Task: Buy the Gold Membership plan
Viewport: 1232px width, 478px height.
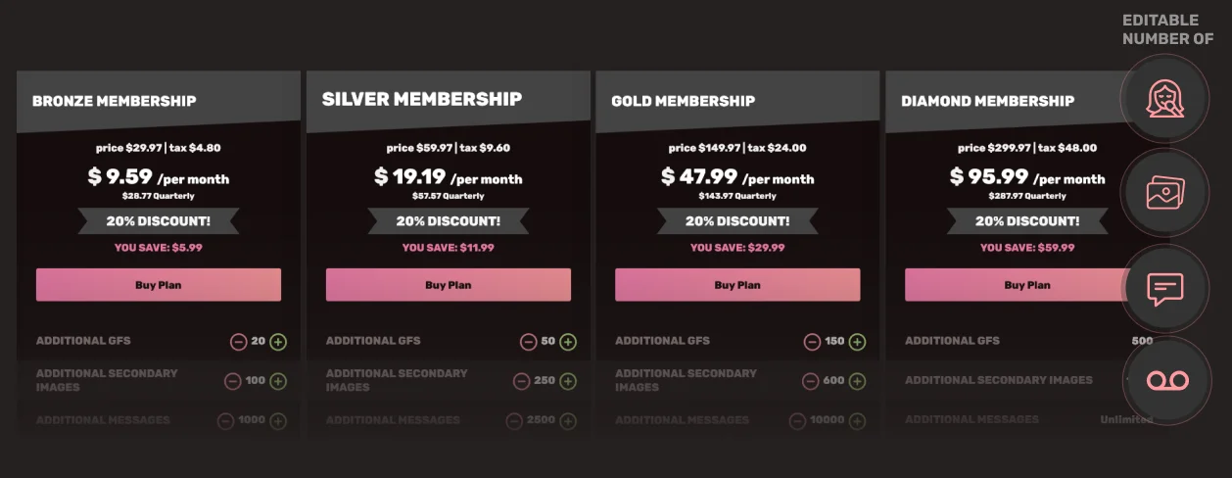Action: (x=737, y=285)
